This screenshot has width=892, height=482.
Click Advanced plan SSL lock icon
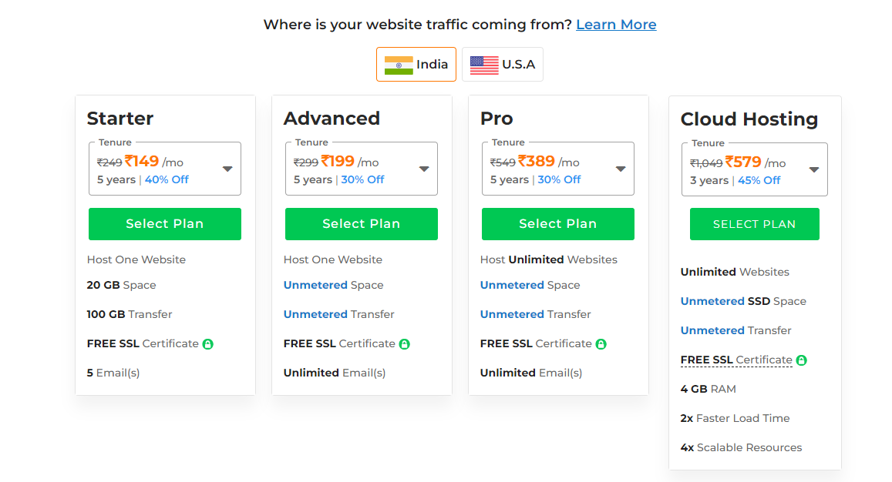pos(405,344)
